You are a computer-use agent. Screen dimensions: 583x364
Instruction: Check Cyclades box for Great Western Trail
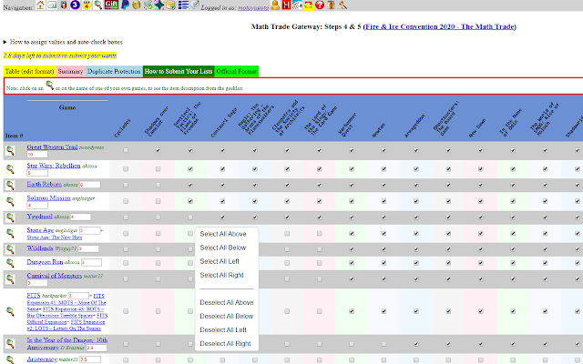point(126,150)
